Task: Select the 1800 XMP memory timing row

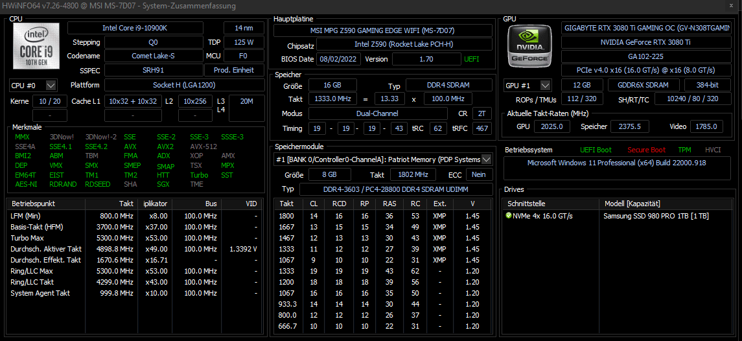Action: point(384,216)
